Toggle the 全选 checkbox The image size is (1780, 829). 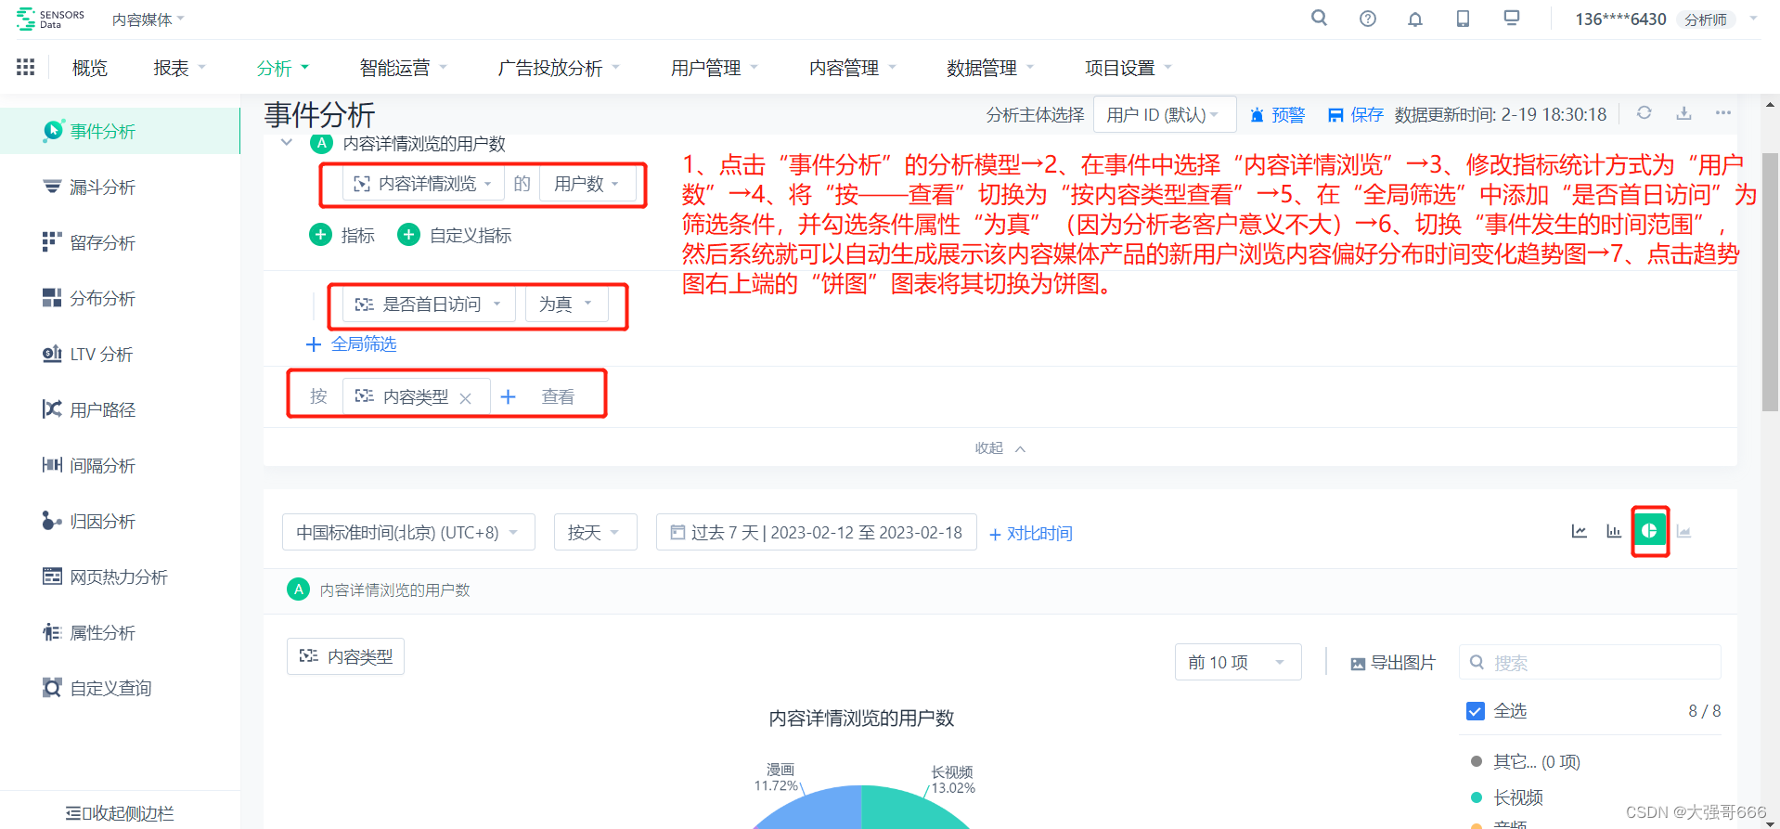1475,711
